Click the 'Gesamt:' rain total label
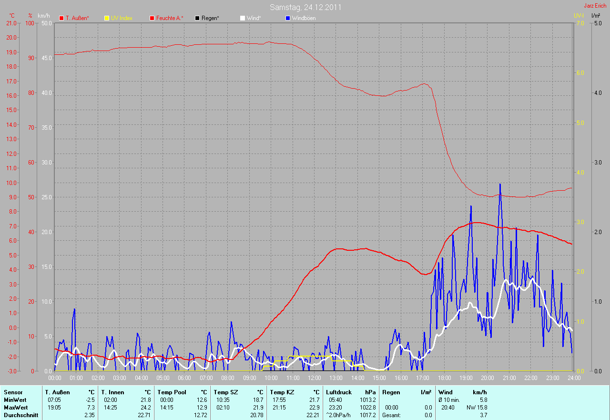Viewport: 610px width, 420px height. click(391, 415)
